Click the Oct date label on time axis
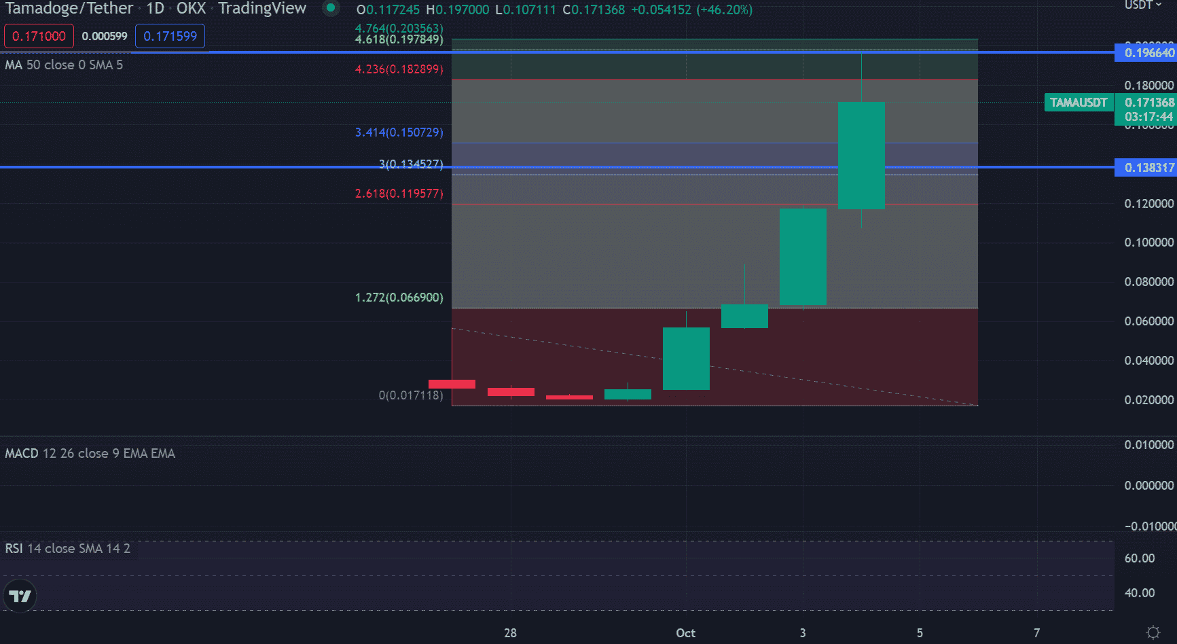 pyautogui.click(x=686, y=633)
